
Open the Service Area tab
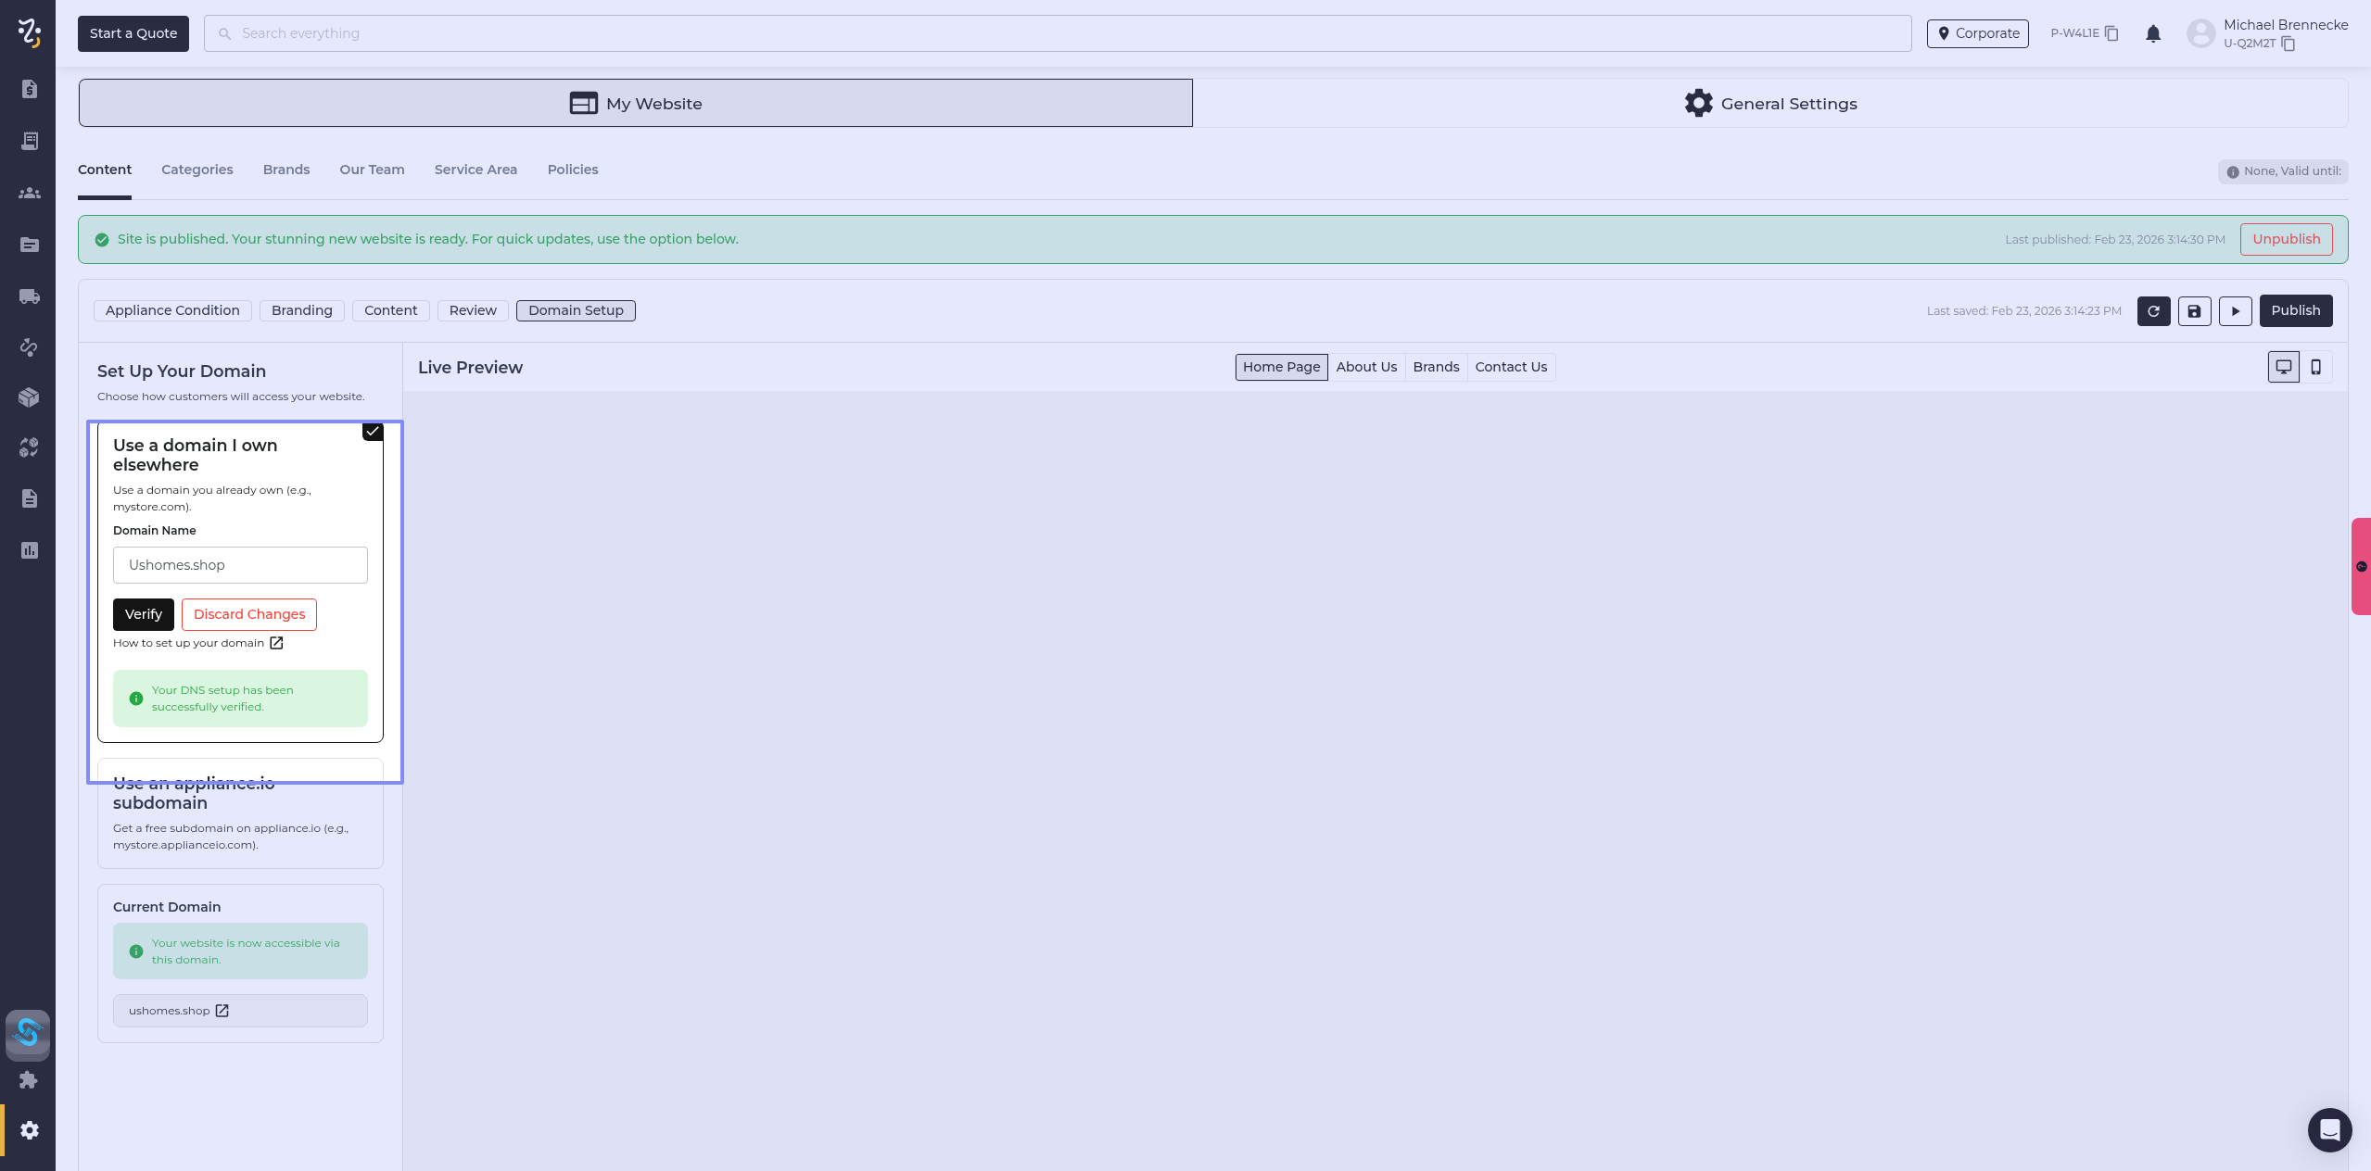475,170
